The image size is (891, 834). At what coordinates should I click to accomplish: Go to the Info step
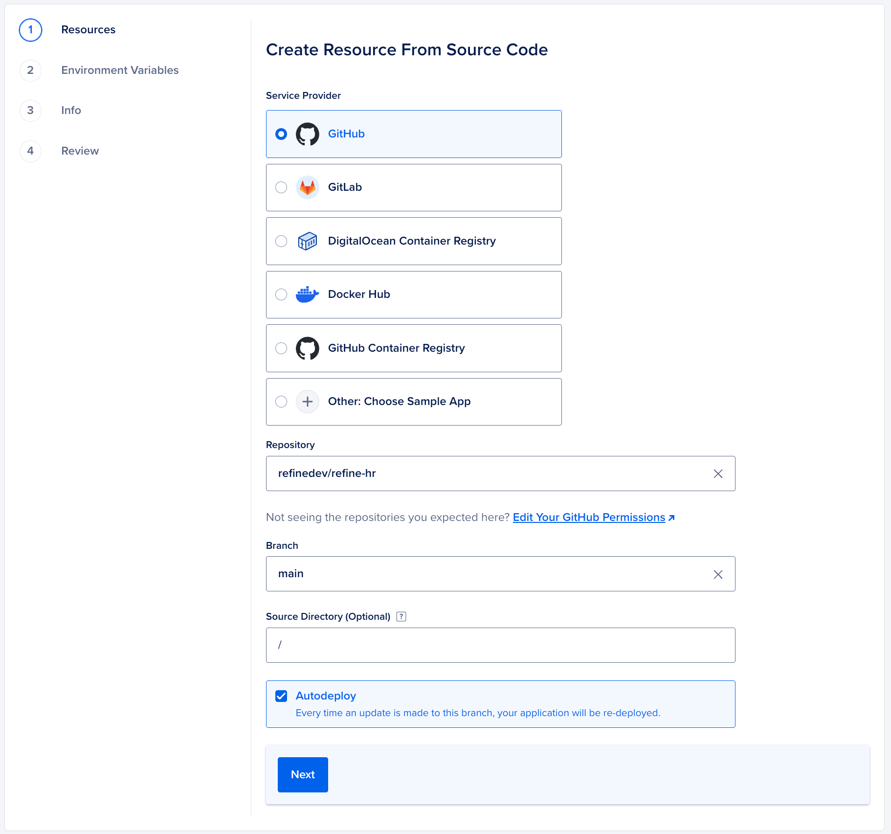click(71, 111)
